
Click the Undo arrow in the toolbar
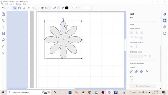3,8
